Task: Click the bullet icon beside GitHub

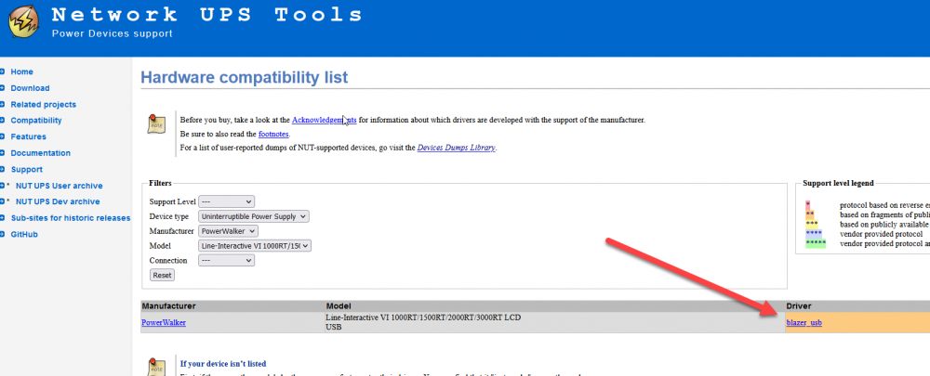Action: [3, 235]
